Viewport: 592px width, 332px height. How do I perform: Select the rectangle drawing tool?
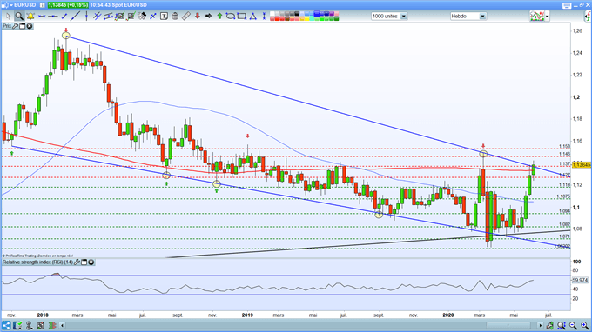point(241,17)
